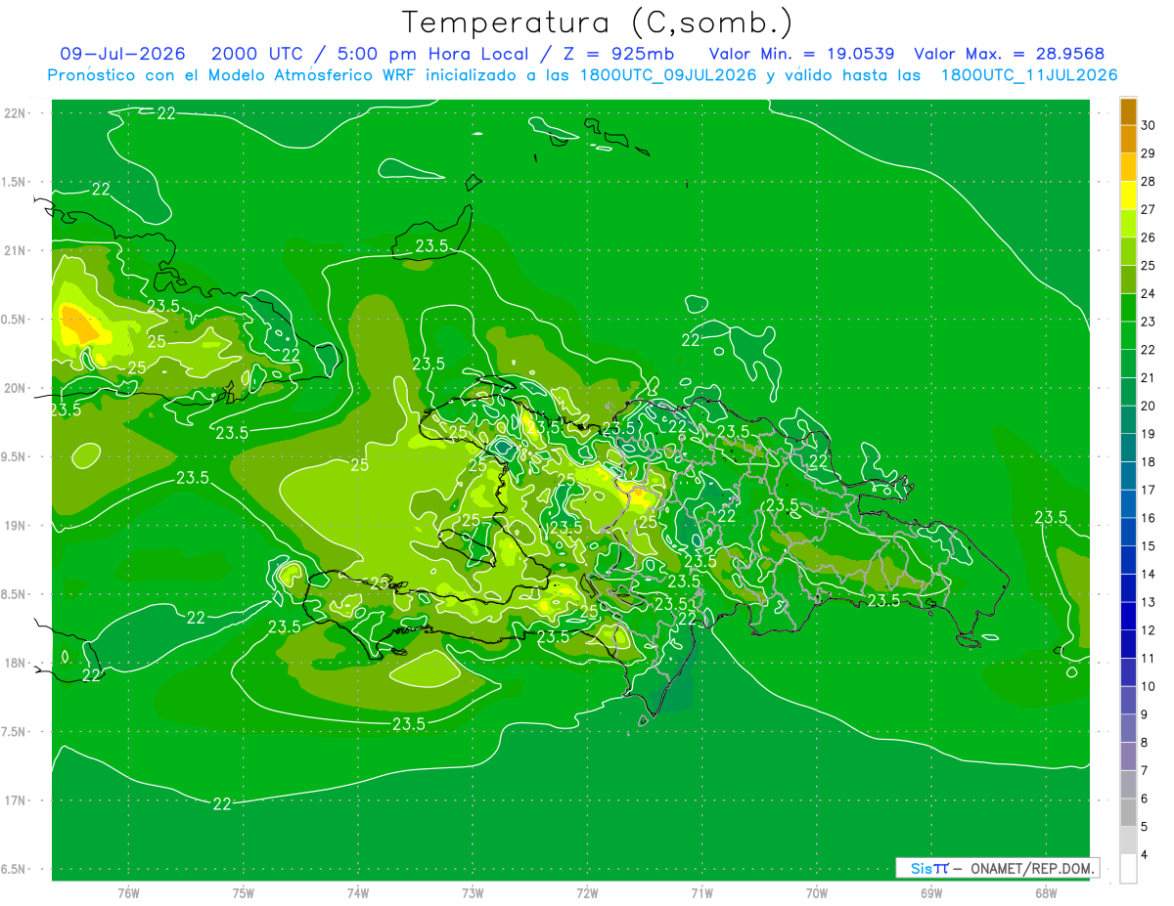Pick the teal swatch between 18 and 19

(x=1128, y=448)
